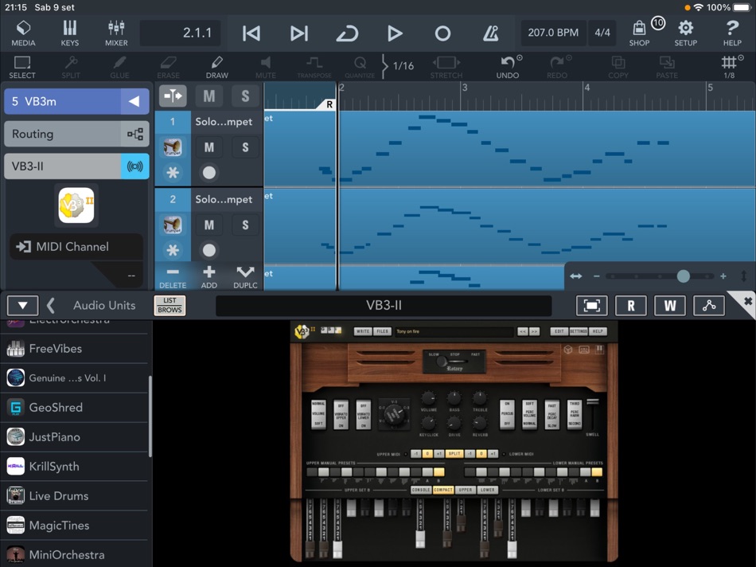Enable automation write with the W button
Viewport: 756px width, 567px height.
coord(669,305)
